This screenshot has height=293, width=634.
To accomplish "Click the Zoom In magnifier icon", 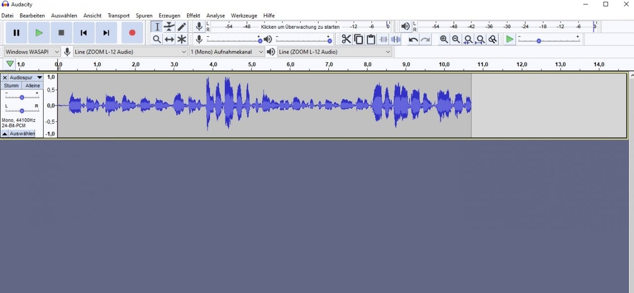I will coord(444,40).
